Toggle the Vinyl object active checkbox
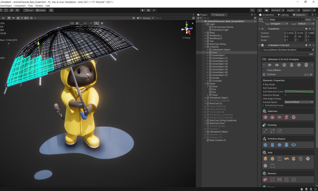This screenshot has width=318, height=191. pyautogui.click(x=267, y=20)
